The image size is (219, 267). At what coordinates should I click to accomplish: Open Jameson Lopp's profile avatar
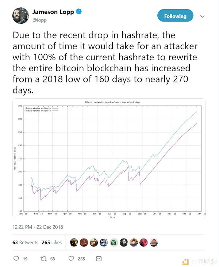point(20,15)
